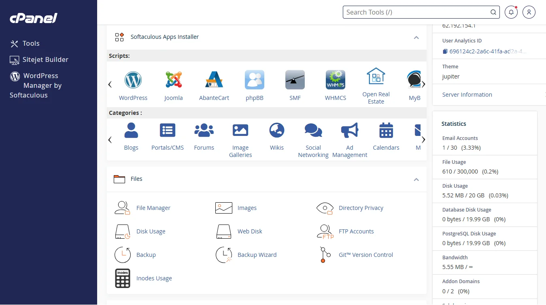Click the Database Disk Usage label

pos(467,210)
